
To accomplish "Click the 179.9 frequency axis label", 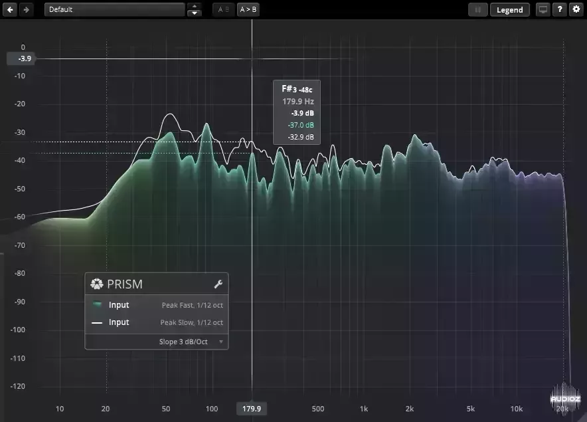I will 252,409.
